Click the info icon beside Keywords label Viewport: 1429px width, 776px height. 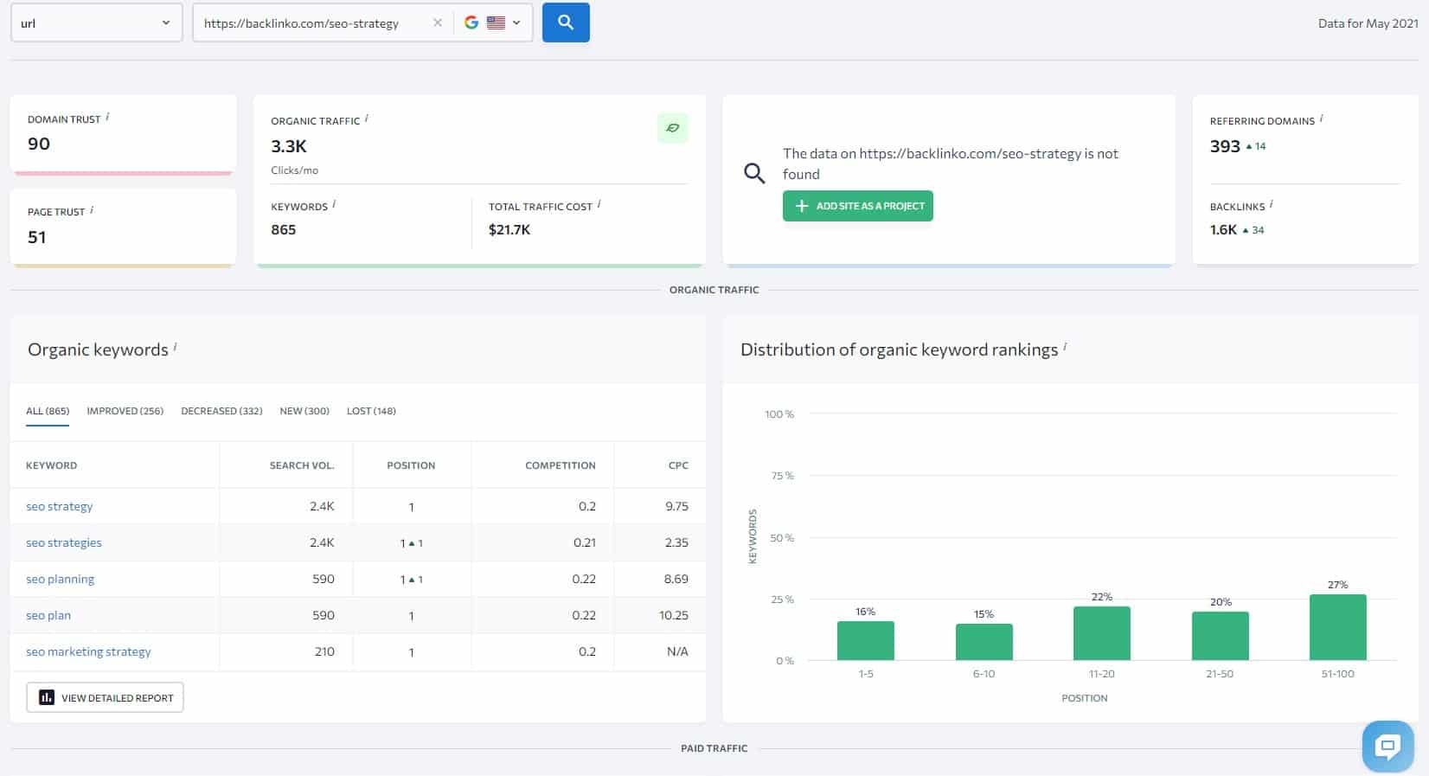point(334,204)
